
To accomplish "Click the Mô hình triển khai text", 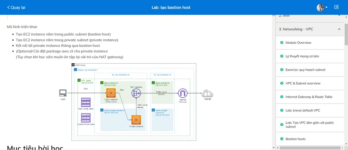I will (22, 27).
